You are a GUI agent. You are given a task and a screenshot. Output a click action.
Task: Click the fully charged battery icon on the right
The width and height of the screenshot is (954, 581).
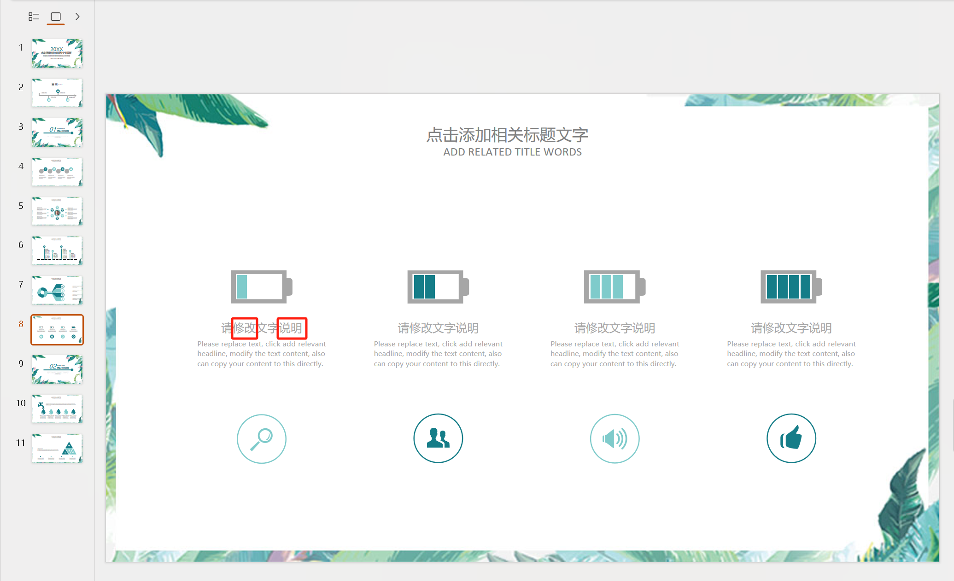790,286
